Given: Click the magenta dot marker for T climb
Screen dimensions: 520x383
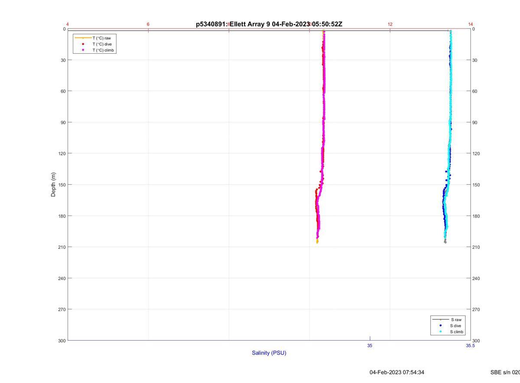Looking at the screenshot, I should coord(83,50).
